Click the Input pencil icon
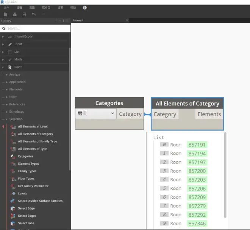Image resolution: width=250 pixels, height=230 pixels. 10,44
